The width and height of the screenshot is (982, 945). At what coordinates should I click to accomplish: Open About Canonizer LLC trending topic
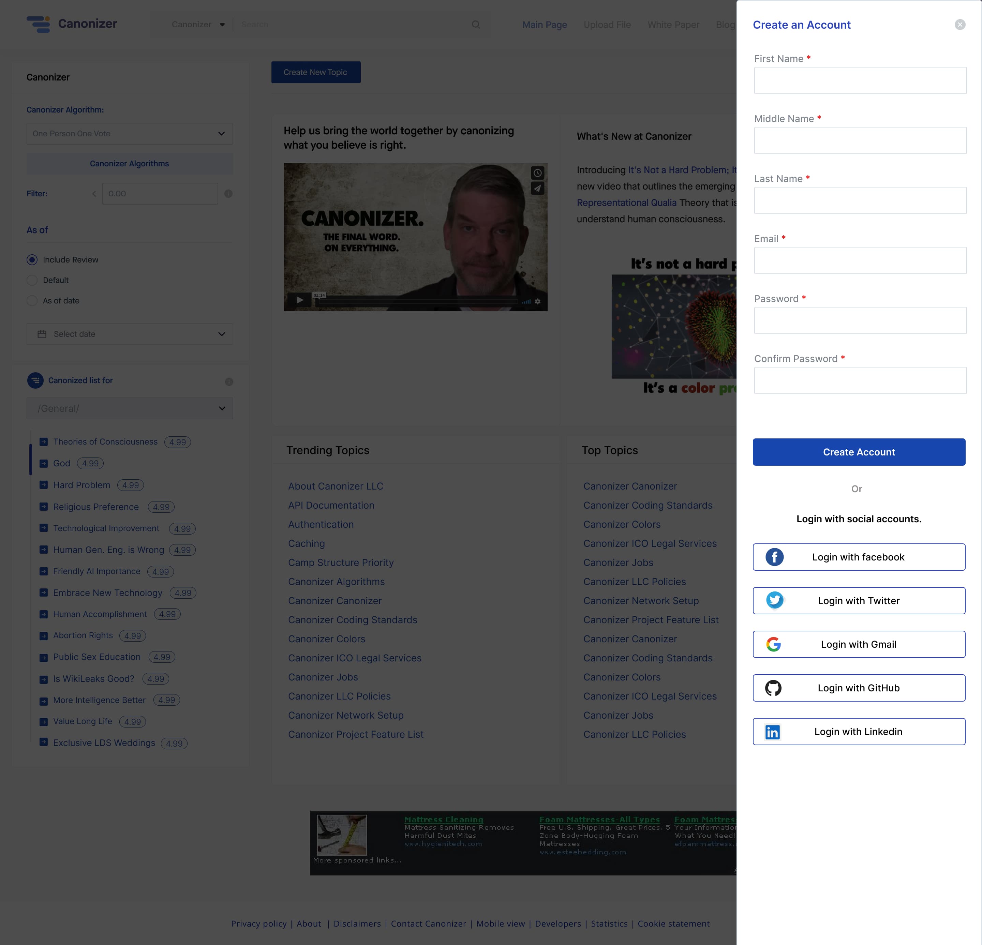pyautogui.click(x=335, y=486)
